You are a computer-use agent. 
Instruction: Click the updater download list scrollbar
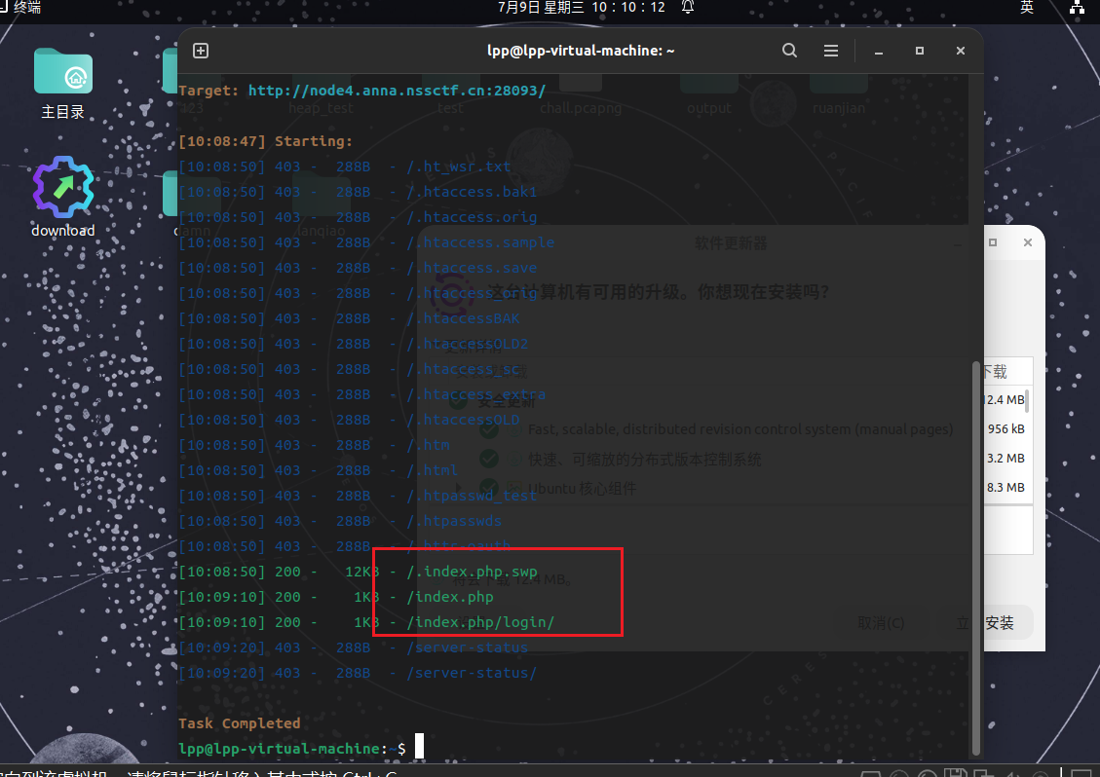pyautogui.click(x=1027, y=400)
